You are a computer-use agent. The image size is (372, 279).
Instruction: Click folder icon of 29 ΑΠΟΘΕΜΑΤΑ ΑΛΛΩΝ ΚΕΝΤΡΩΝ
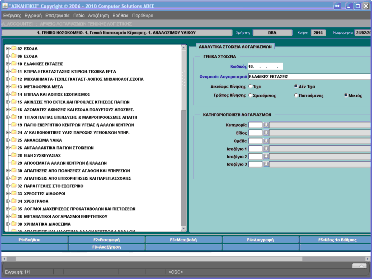click(x=14, y=163)
